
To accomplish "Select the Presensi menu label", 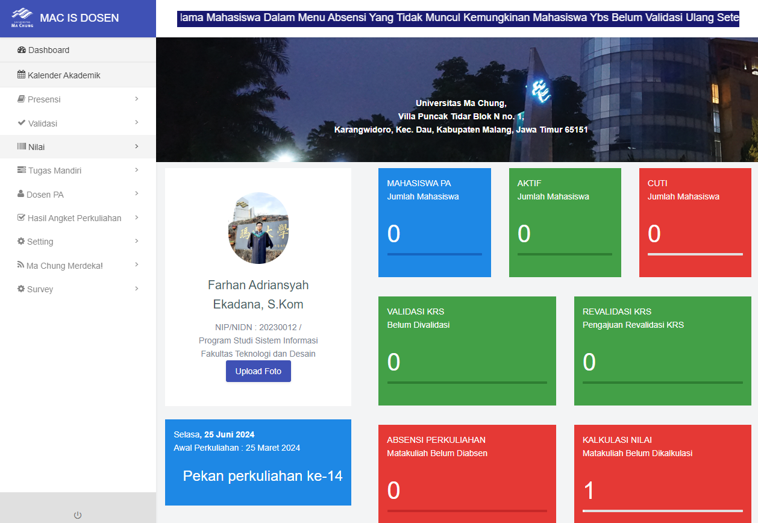I will (44, 99).
